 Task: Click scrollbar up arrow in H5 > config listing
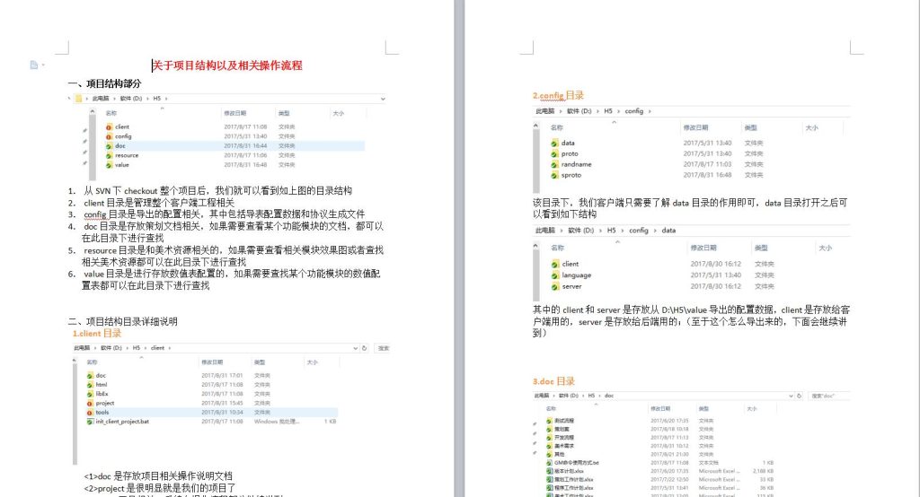[535, 126]
